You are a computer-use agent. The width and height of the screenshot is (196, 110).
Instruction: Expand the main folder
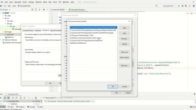[6, 21]
